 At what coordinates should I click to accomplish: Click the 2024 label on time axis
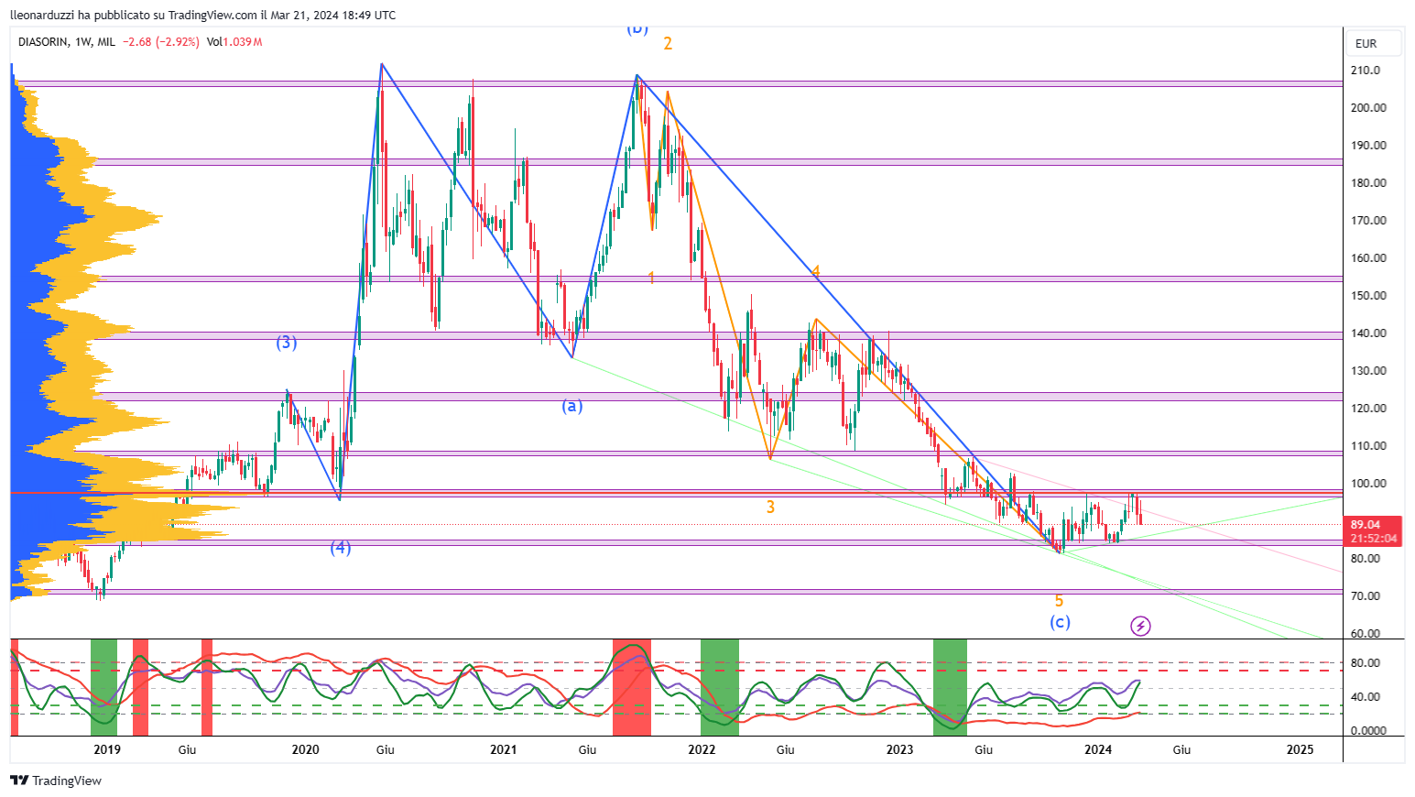click(1098, 749)
